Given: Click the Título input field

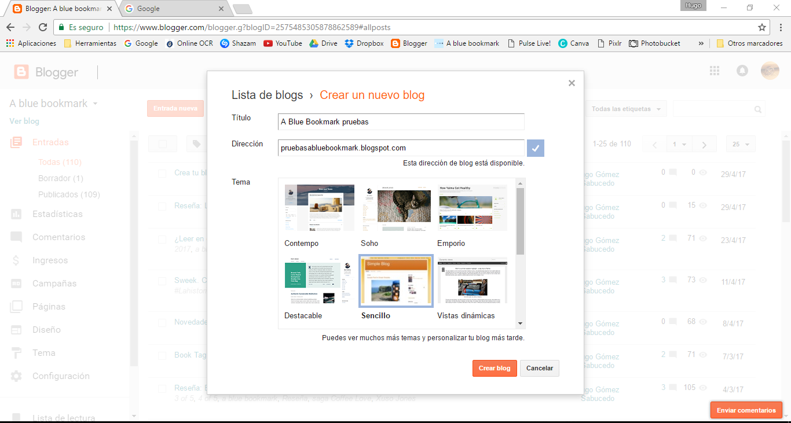Looking at the screenshot, I should [401, 122].
